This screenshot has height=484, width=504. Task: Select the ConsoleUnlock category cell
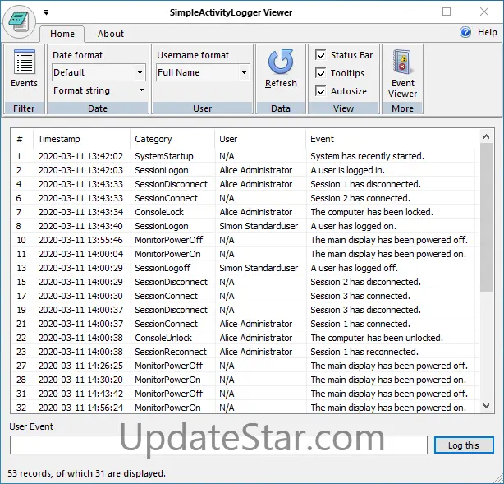click(x=163, y=338)
